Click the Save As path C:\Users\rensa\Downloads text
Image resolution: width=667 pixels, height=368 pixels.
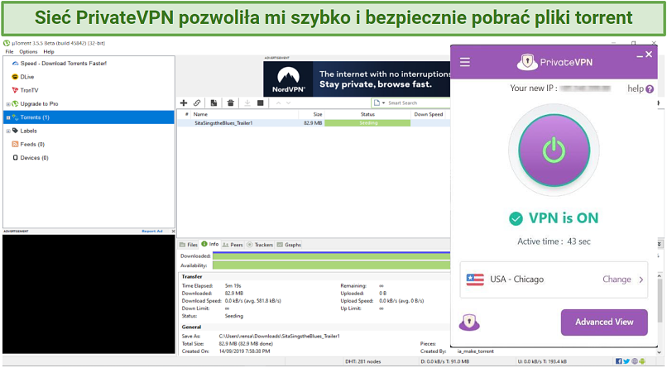pyautogui.click(x=279, y=336)
